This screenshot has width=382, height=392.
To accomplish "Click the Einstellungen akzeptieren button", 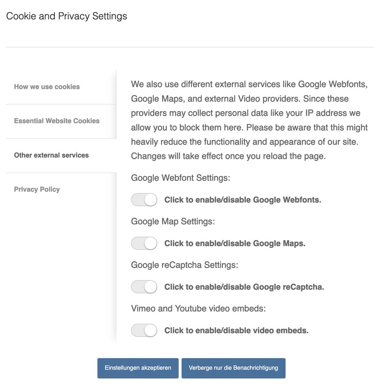I will (138, 368).
